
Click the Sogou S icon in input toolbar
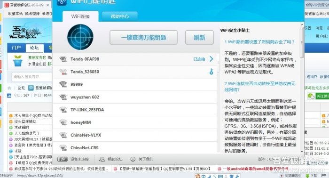click(197, 176)
